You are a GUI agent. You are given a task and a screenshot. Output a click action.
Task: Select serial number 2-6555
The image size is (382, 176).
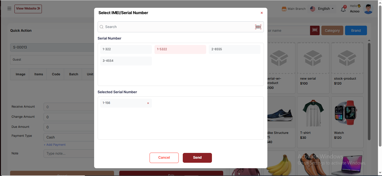click(x=234, y=49)
